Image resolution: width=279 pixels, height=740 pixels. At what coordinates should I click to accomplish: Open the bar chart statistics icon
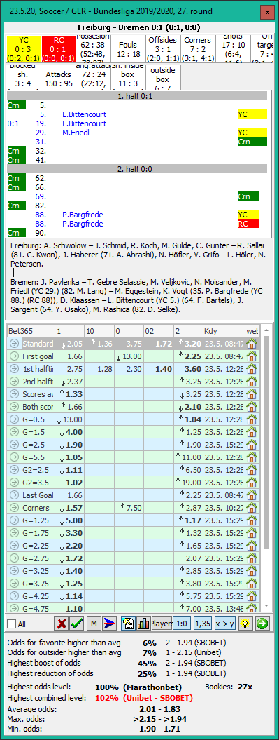tap(143, 624)
